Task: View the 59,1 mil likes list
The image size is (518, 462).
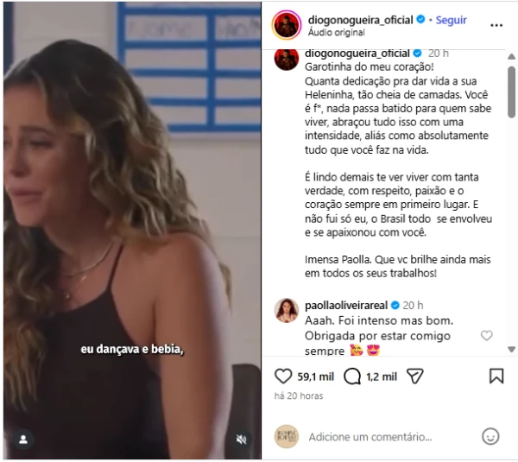Action: pos(315,377)
